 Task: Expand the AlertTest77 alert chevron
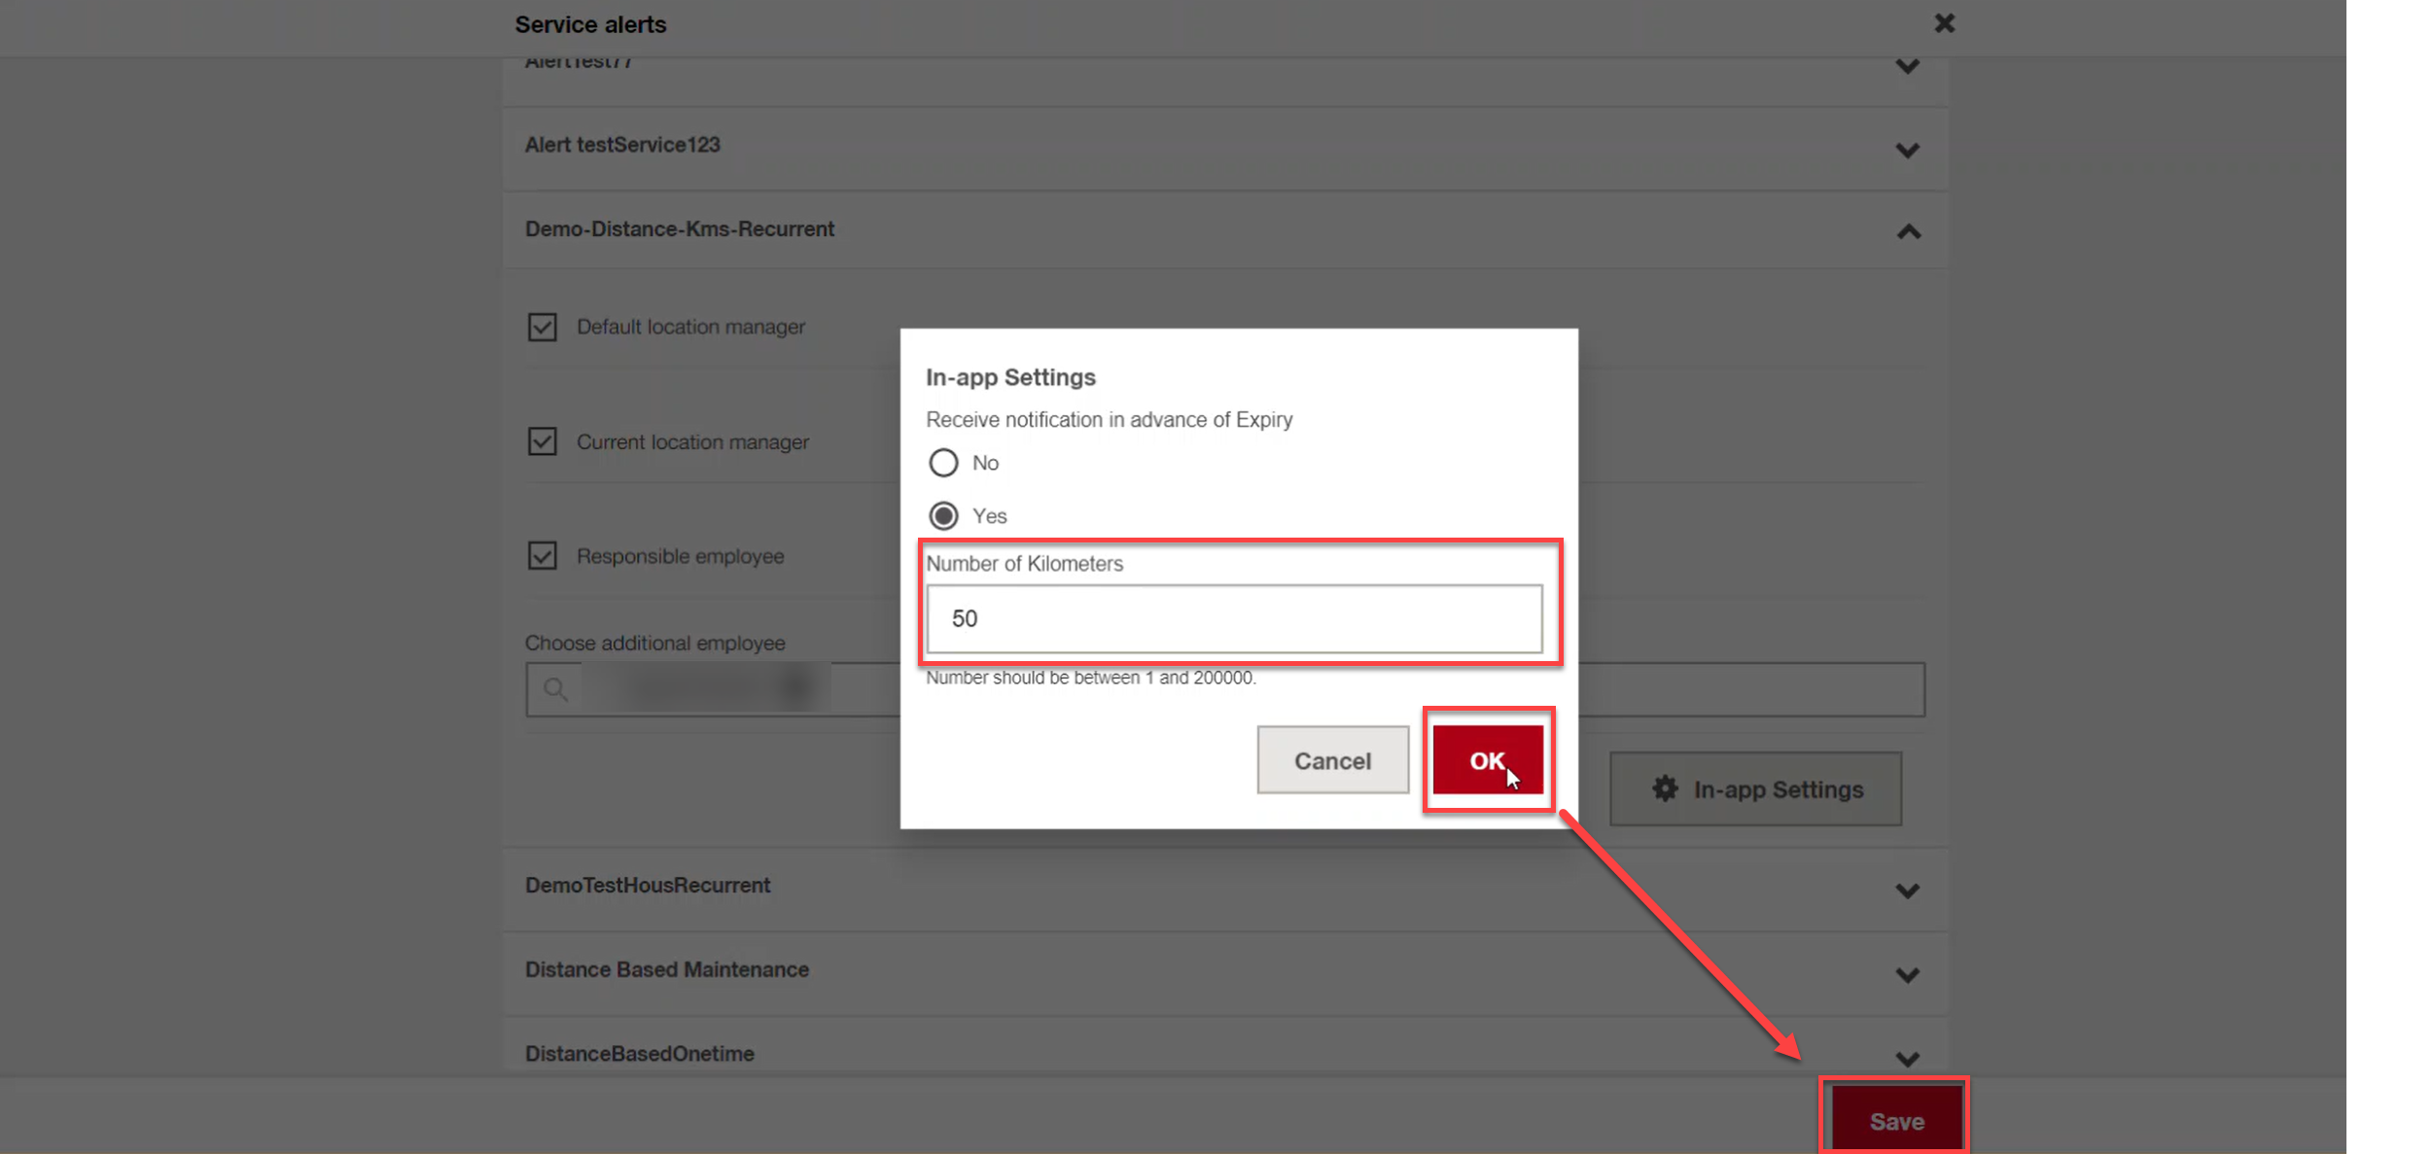(1907, 66)
